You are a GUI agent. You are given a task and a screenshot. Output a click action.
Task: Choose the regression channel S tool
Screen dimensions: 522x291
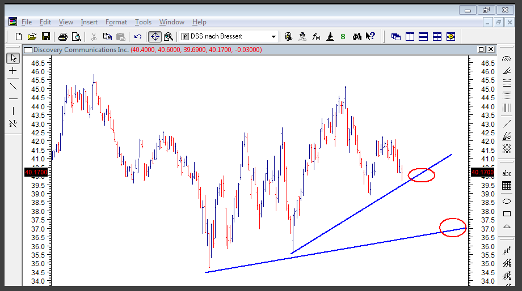coord(507,275)
